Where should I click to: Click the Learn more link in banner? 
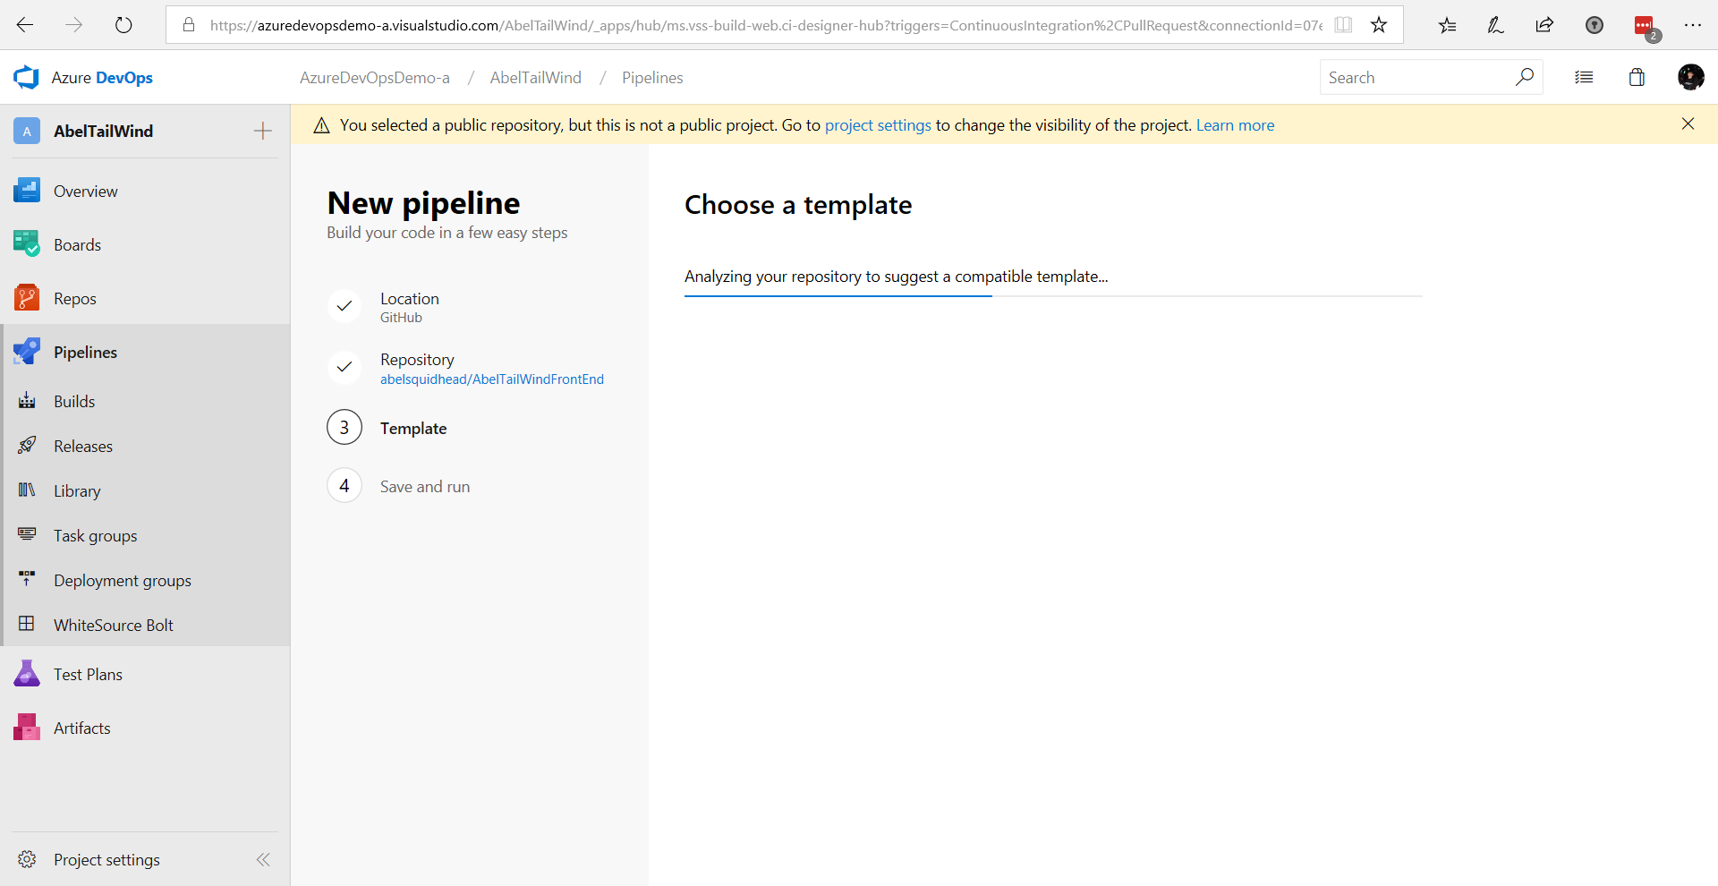pos(1235,125)
